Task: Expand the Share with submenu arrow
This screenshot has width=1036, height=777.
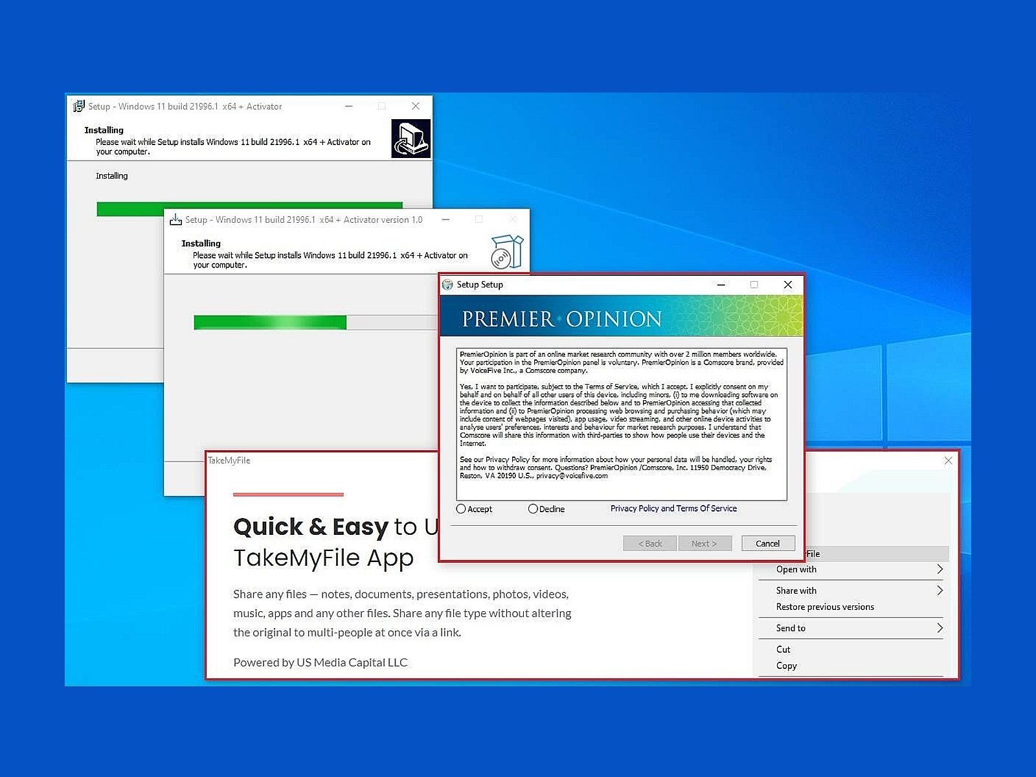Action: click(x=940, y=591)
